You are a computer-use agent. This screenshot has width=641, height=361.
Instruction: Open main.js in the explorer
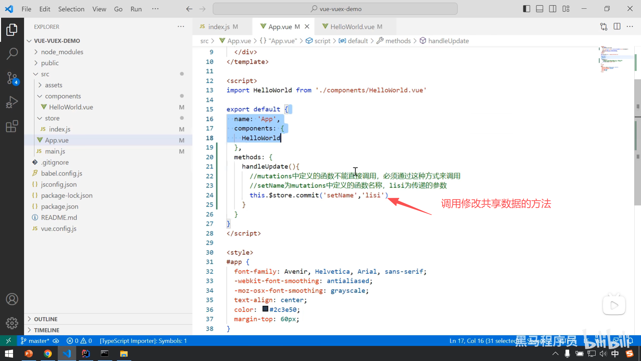coord(55,151)
